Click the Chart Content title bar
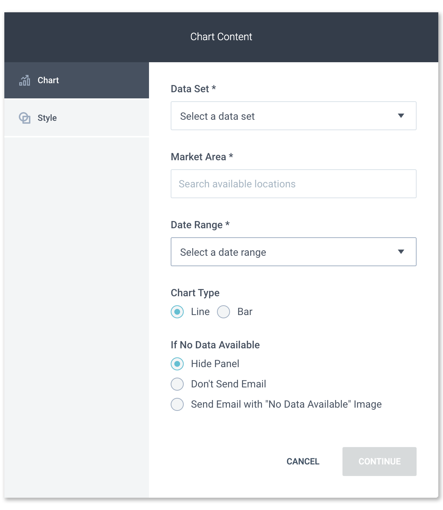443x510 pixels. pos(221,37)
